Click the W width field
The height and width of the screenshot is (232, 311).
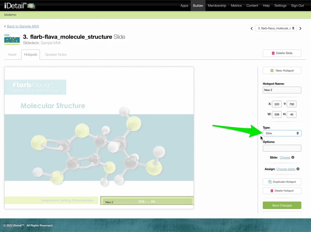tap(277, 114)
